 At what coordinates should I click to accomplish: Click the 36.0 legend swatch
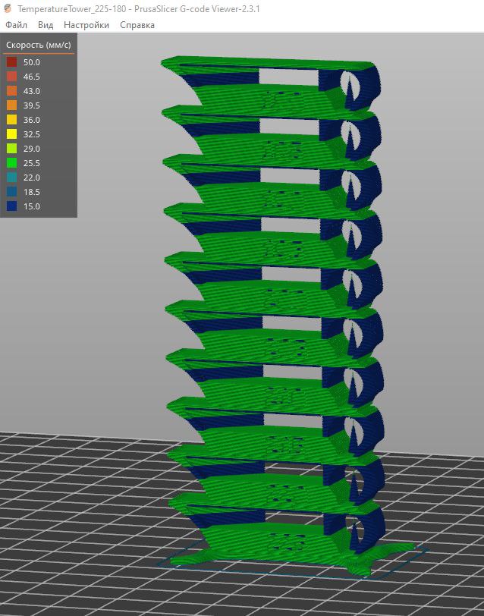(x=12, y=120)
